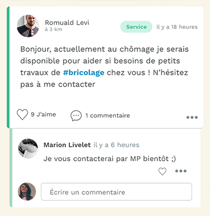Show the '1 commentaire' thread
Screen dimensions: 210x216
click(108, 116)
